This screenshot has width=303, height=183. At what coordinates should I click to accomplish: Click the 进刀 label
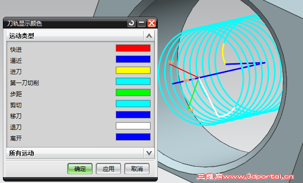16,72
